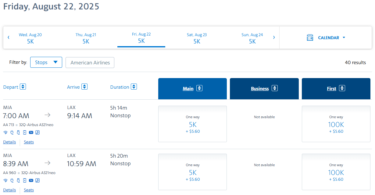Click the Live TV icon on flight AA 960
Screen dimensions: 375x195
[x=31, y=180]
